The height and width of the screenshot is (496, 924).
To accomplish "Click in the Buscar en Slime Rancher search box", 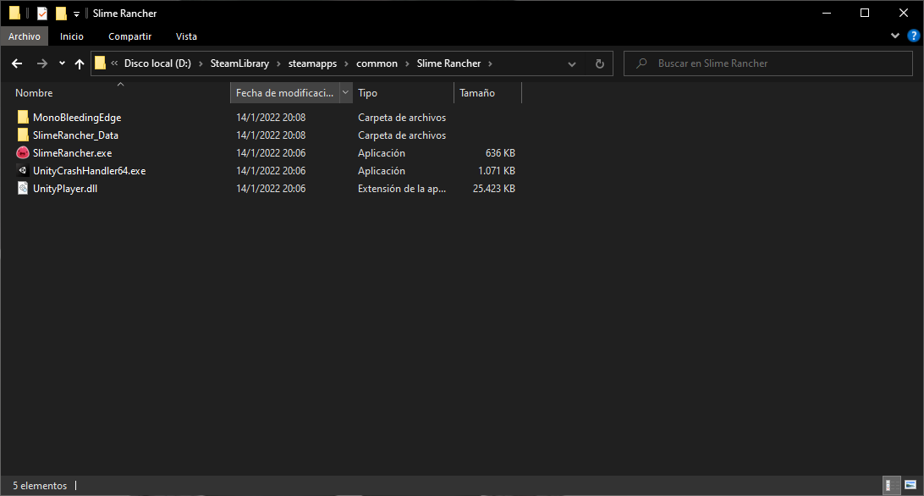I will pos(768,63).
